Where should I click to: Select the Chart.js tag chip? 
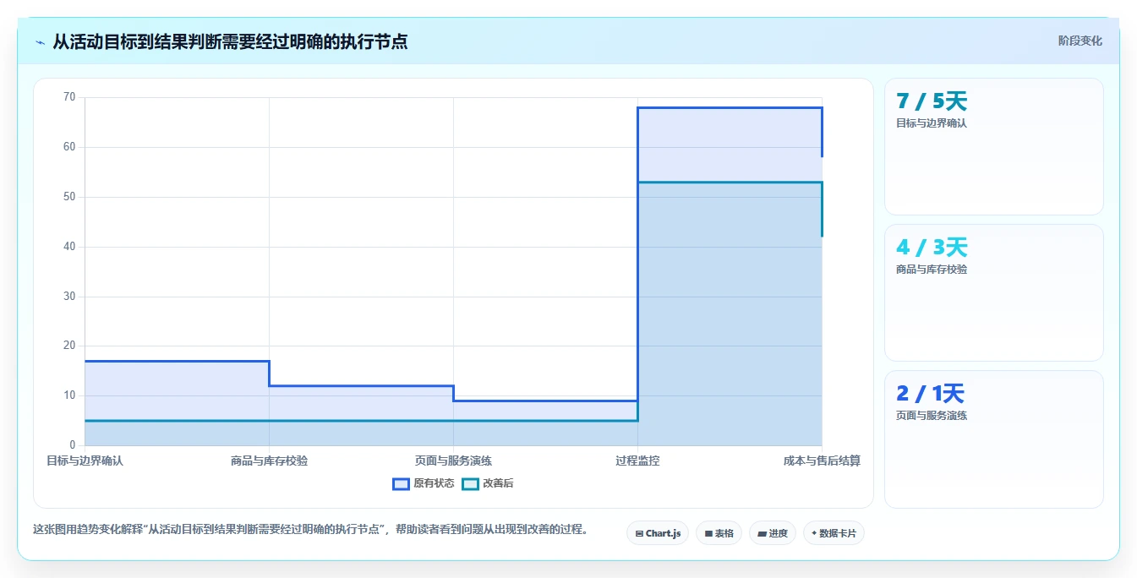658,533
